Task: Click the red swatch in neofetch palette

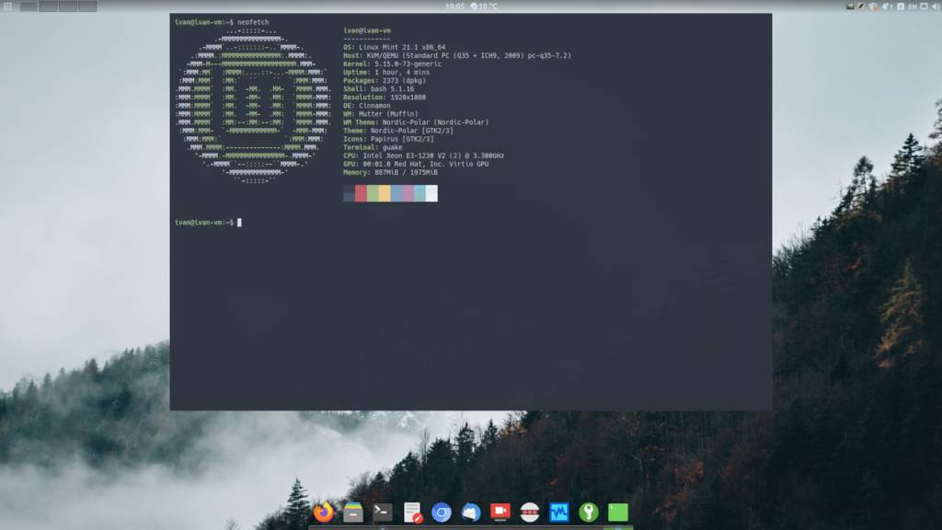Action: click(361, 193)
